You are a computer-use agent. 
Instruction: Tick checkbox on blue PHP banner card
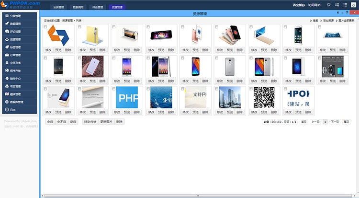pos(114,89)
